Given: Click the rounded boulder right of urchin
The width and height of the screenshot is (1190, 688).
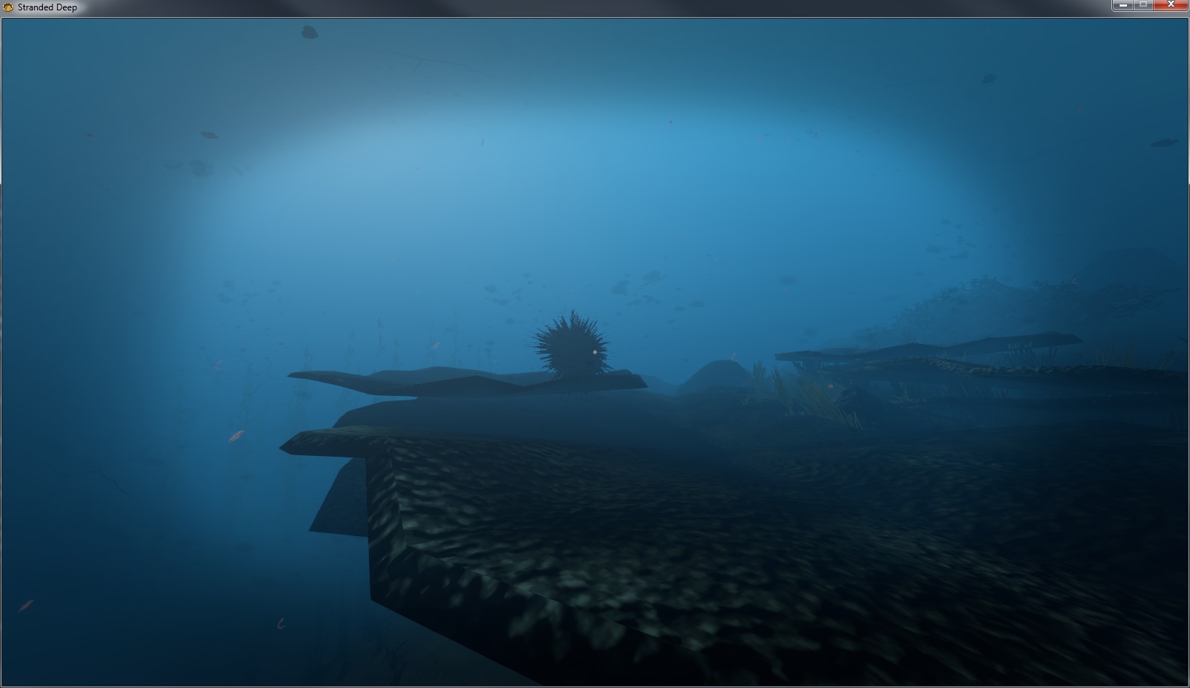Looking at the screenshot, I should 715,375.
